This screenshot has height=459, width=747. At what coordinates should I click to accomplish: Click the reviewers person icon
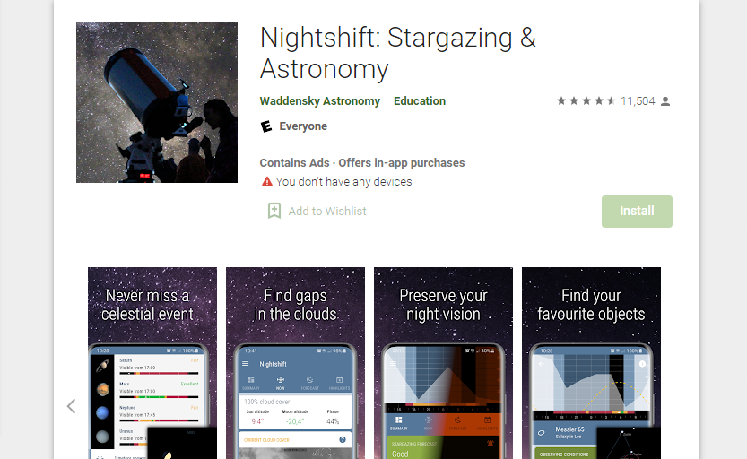[x=665, y=101]
